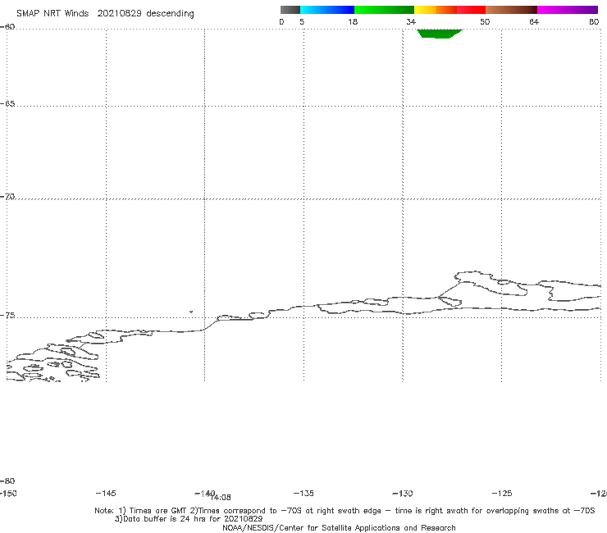The height and width of the screenshot is (533, 607).
Task: Click the -145 longitude axis label
Action: (106, 494)
